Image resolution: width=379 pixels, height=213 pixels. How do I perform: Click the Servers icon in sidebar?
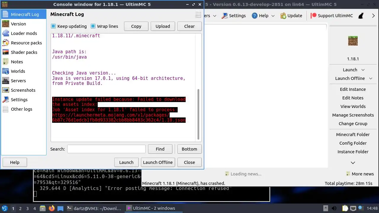click(6, 81)
